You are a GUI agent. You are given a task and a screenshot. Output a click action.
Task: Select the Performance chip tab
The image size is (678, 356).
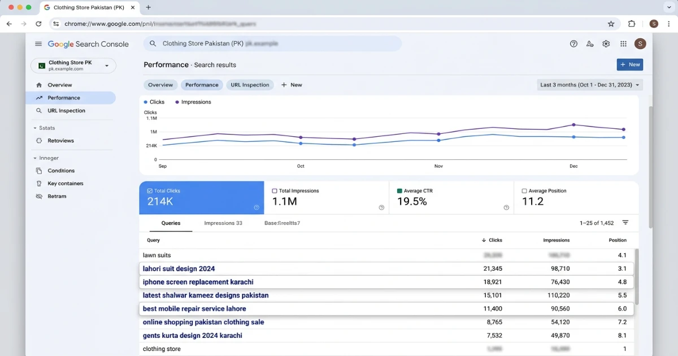202,85
